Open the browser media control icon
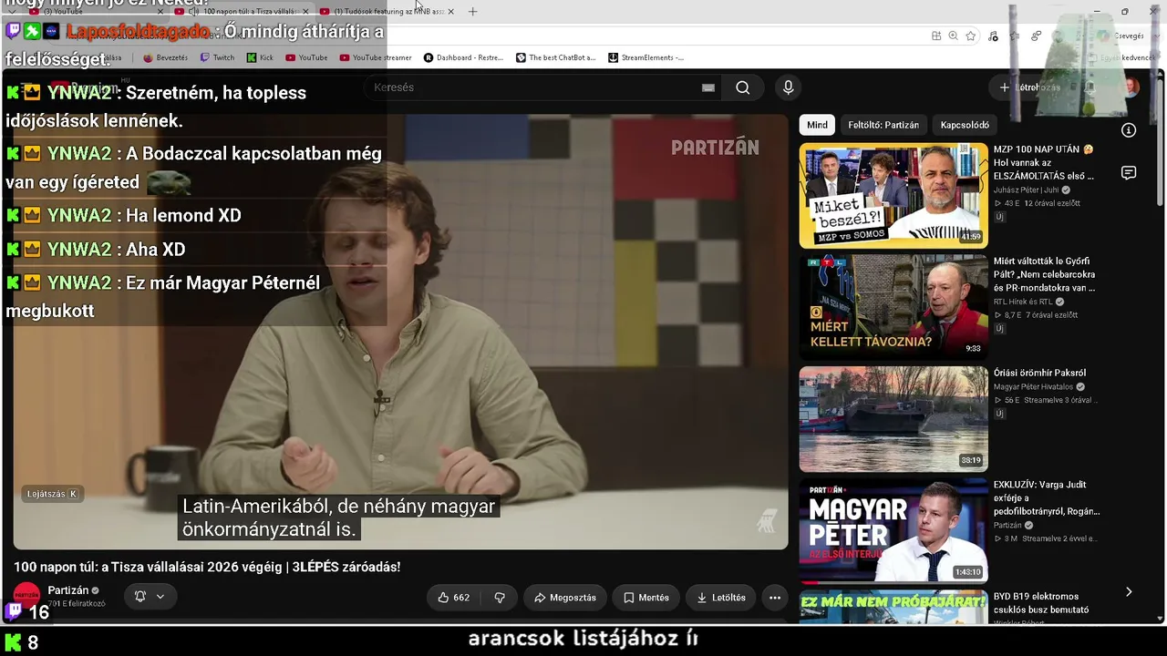 click(x=993, y=36)
